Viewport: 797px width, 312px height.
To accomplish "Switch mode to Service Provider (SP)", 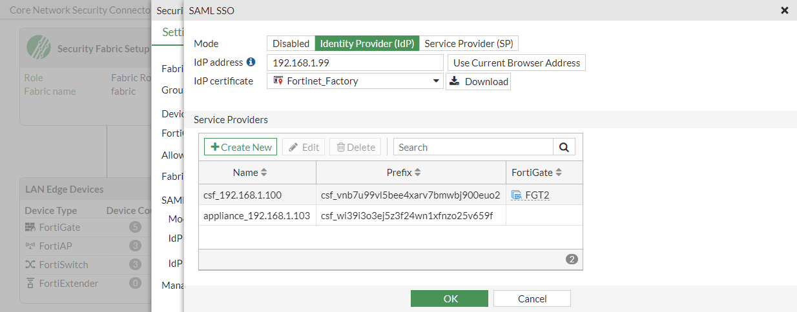I will point(469,44).
